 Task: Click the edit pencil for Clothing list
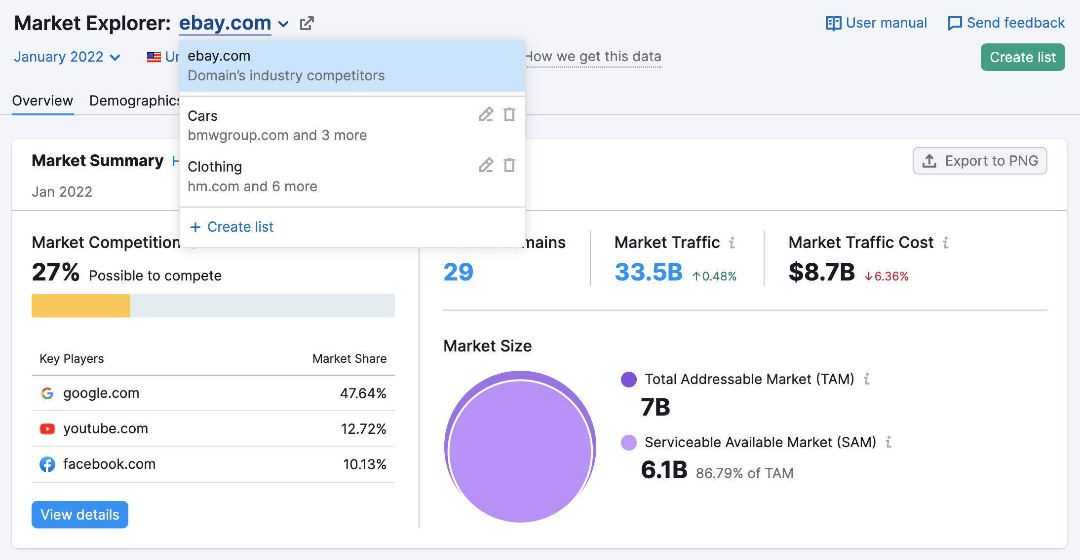486,165
